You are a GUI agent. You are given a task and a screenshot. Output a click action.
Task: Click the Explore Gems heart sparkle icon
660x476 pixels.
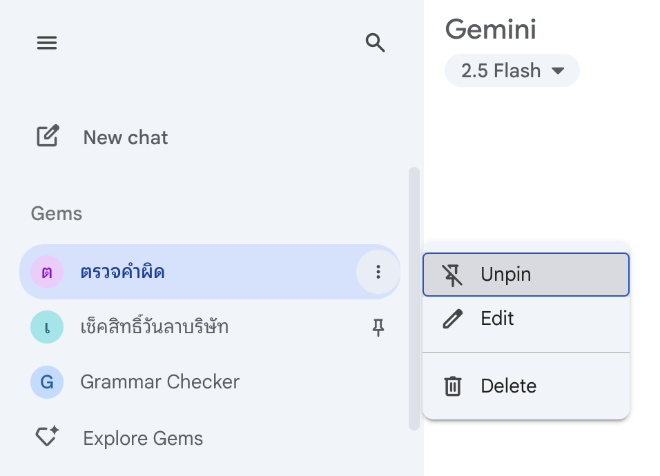click(x=48, y=437)
